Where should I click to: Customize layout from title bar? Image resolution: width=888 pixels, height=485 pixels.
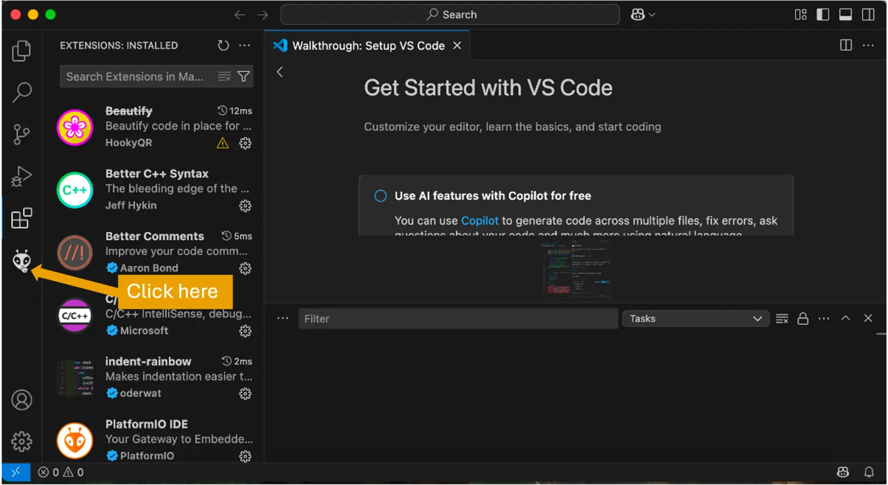[801, 15]
